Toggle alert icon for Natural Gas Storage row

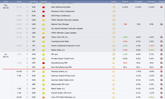[x=27, y=24]
